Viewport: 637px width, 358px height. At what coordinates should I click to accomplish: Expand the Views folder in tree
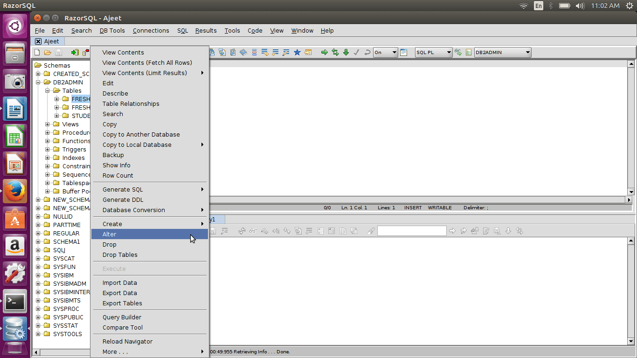(48, 124)
